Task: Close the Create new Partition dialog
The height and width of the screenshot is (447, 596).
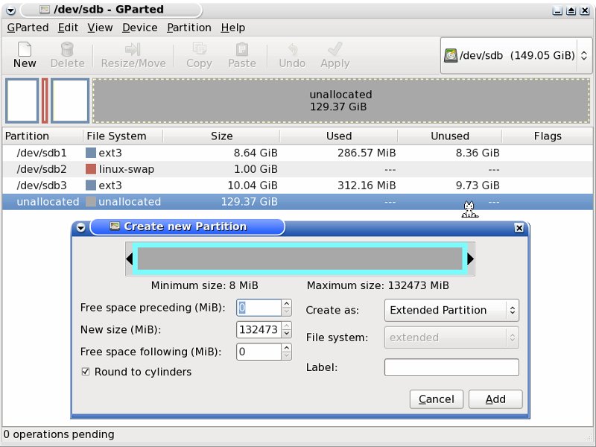Action: click(x=519, y=227)
